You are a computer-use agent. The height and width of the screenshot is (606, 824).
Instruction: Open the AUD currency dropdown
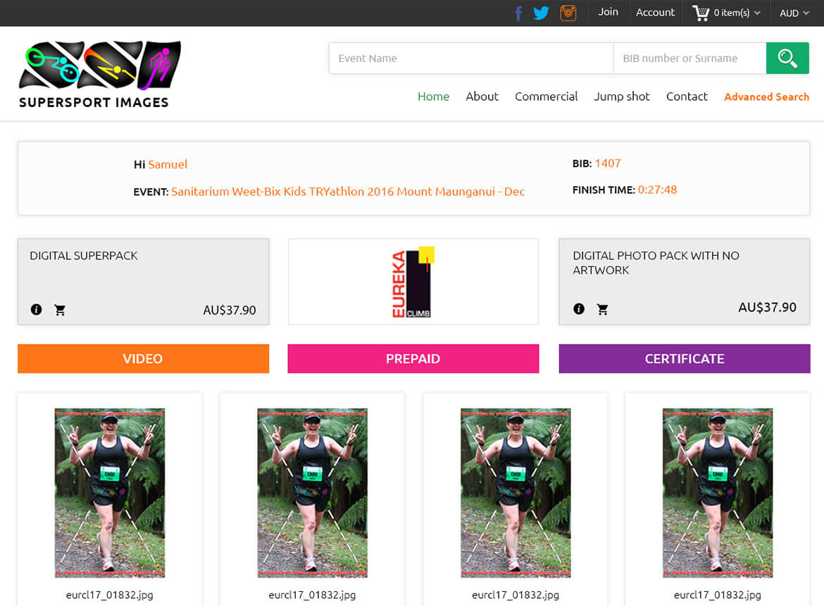pos(794,13)
